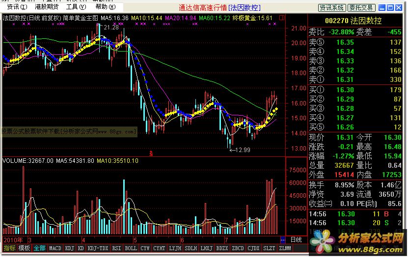The height and width of the screenshot is (257, 408).
Task: Click the 卖① ask row at 16.31
Action: [x=355, y=79]
